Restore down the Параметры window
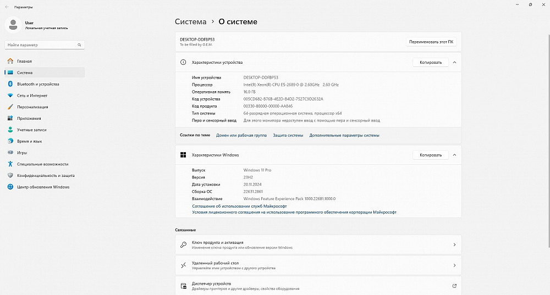Screen dimensions: 550x295 point(530,4)
